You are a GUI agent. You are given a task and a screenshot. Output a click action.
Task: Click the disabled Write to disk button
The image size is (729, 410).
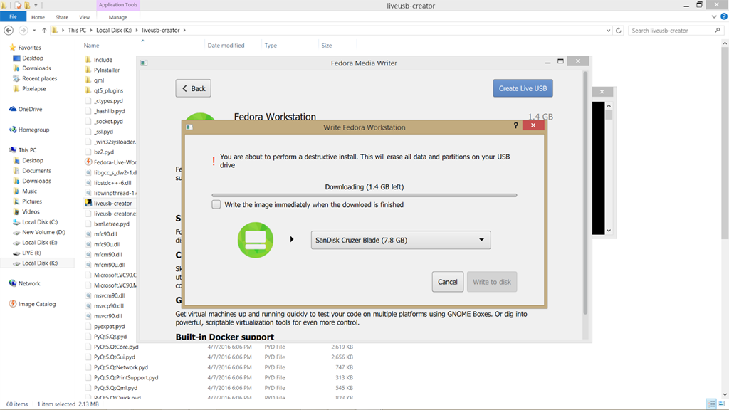[x=492, y=282]
